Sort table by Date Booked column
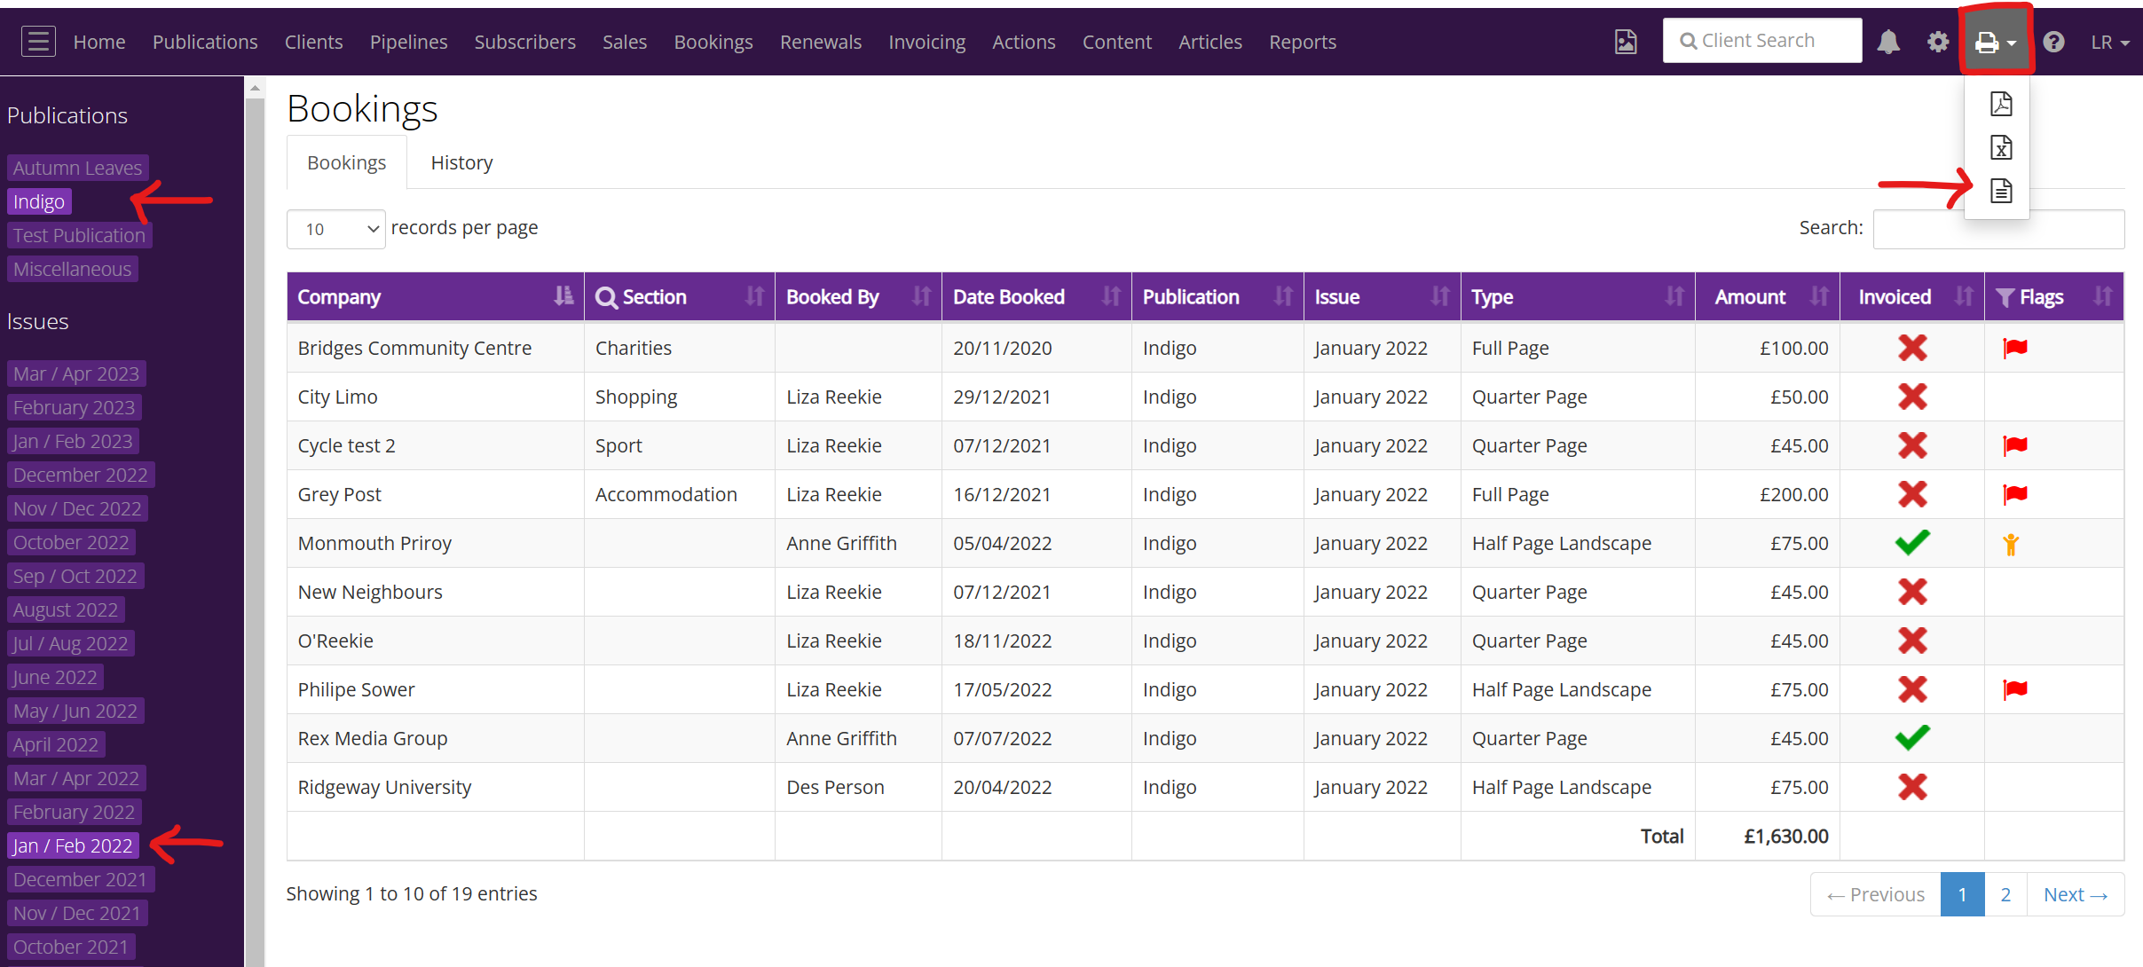The image size is (2143, 967). [1036, 297]
